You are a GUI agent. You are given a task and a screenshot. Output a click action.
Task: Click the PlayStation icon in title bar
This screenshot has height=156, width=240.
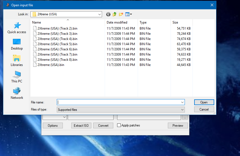click(x=8, y=5)
